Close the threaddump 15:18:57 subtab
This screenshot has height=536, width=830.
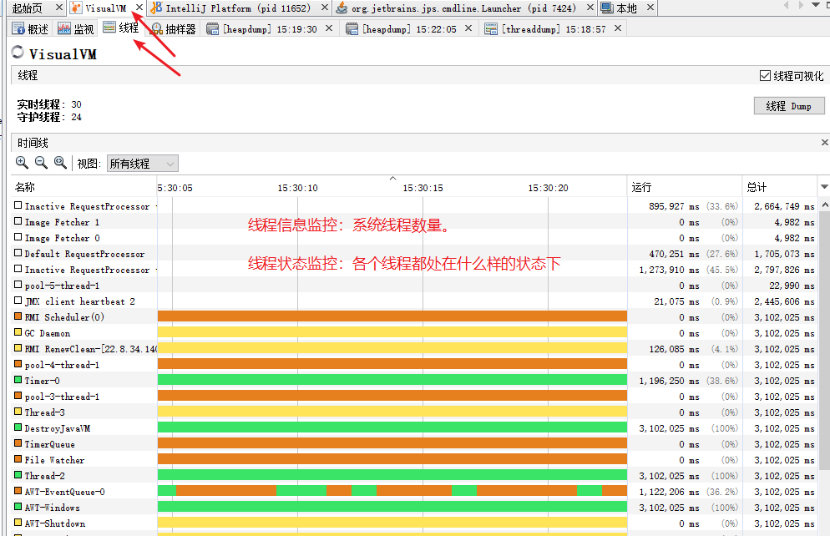(618, 28)
